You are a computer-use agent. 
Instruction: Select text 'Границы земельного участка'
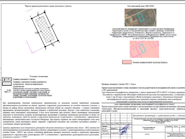pos(24,79)
